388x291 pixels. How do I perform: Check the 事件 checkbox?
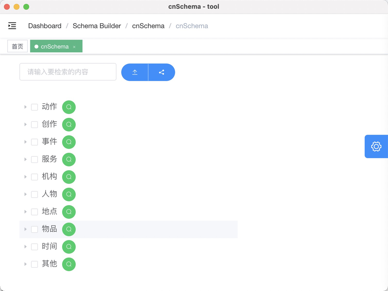click(35, 142)
